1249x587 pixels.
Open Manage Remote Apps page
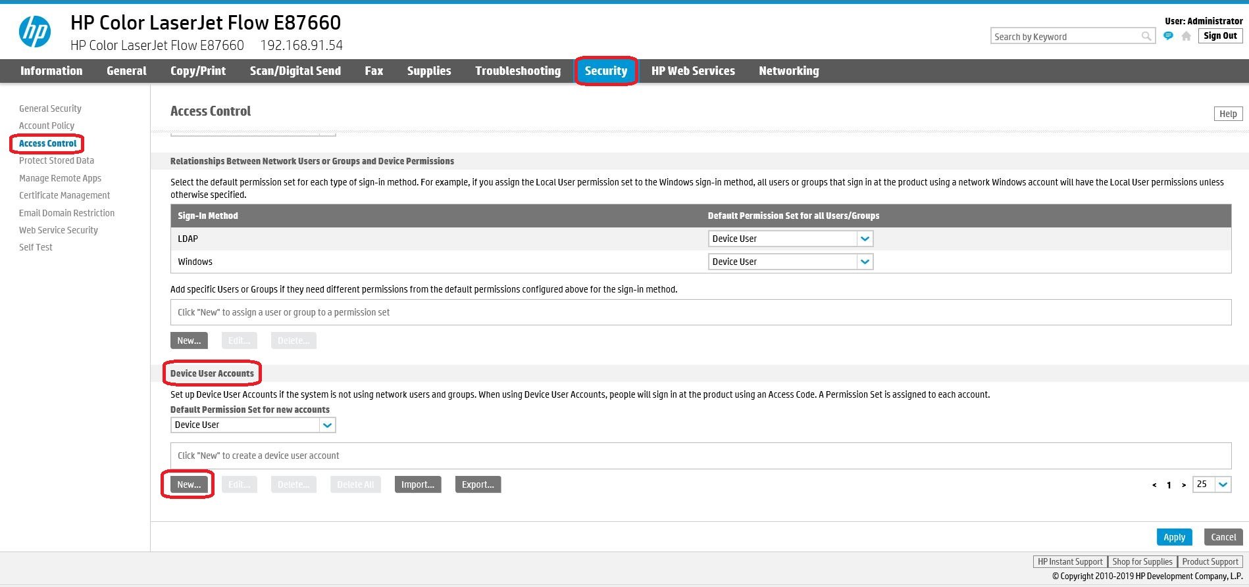coord(60,178)
